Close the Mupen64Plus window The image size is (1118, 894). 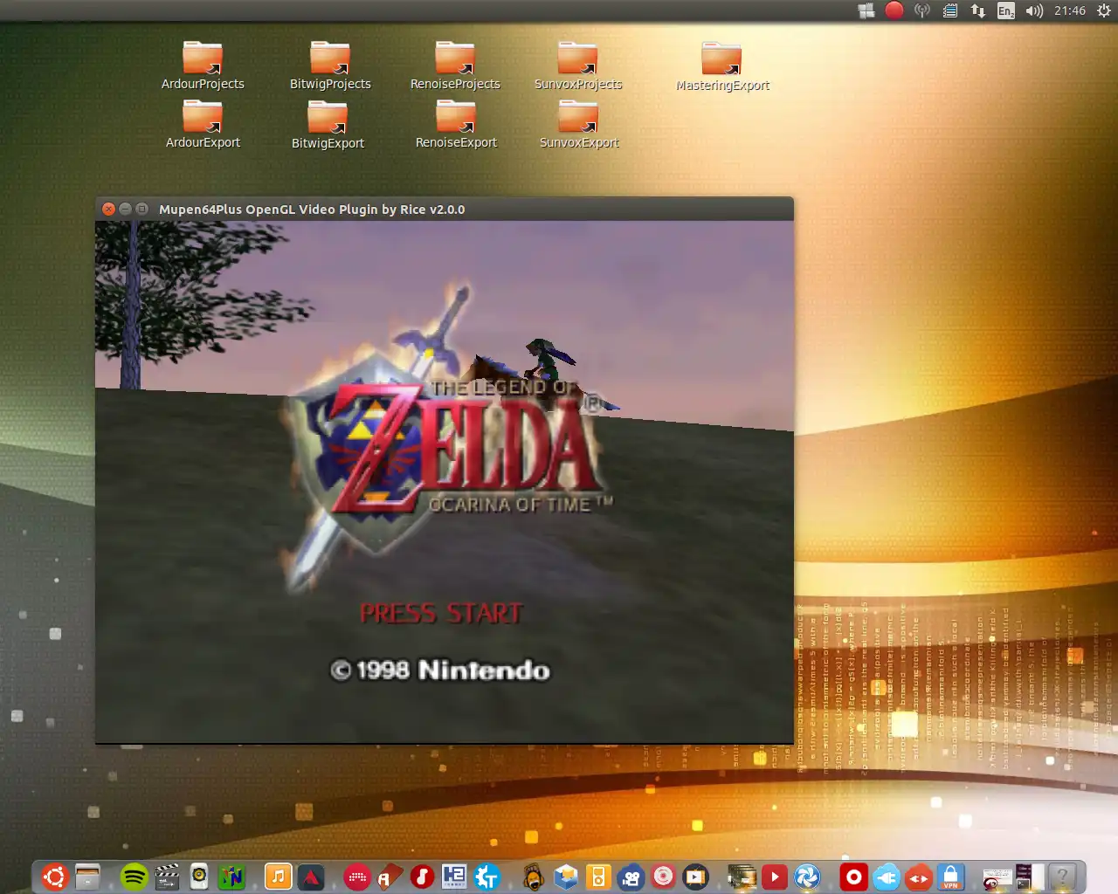108,209
